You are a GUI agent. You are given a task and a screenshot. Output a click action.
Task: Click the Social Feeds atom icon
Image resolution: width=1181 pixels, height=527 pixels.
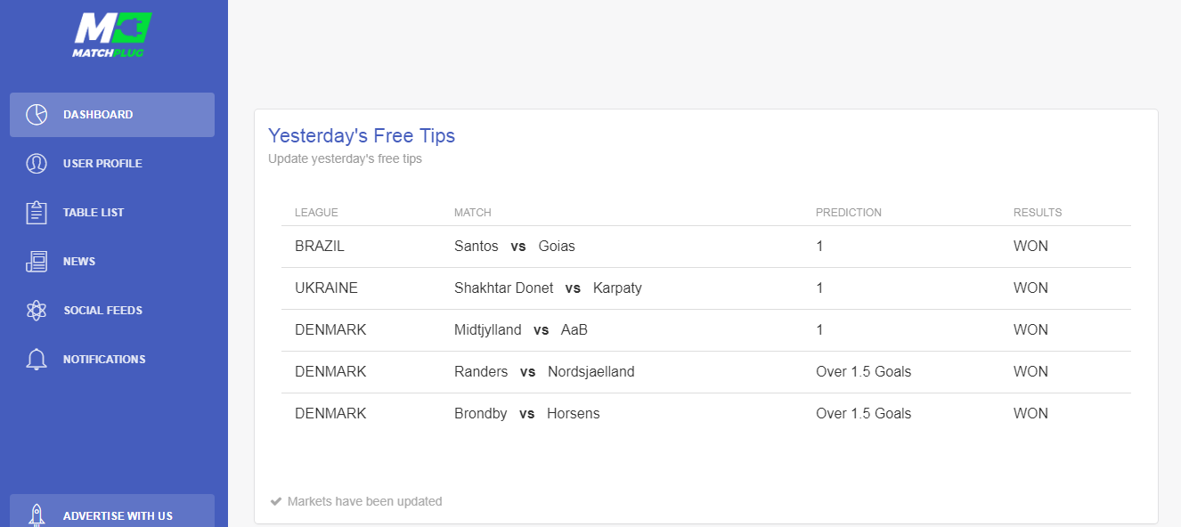click(x=37, y=311)
